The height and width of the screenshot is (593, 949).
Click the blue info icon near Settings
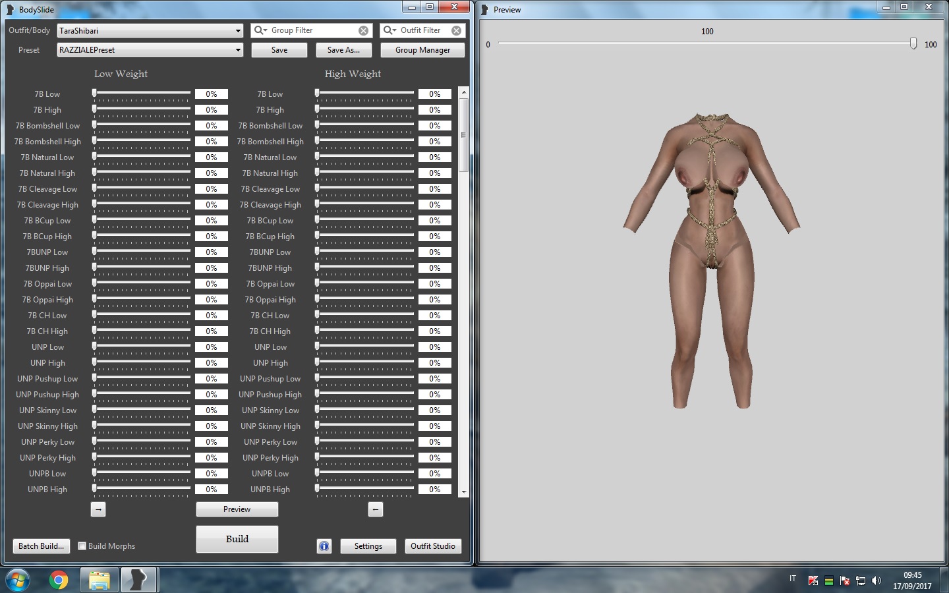[324, 546]
